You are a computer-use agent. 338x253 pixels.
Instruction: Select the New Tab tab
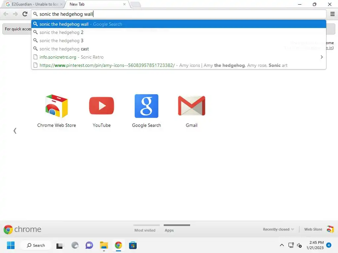pyautogui.click(x=97, y=4)
